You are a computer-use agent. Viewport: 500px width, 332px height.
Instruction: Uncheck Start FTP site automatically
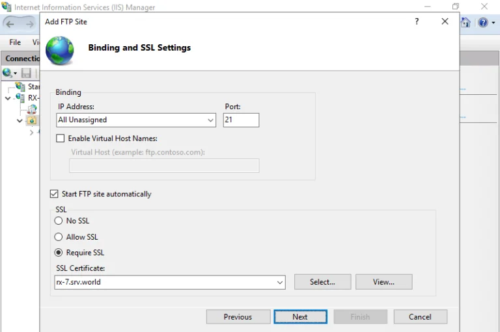pos(54,194)
